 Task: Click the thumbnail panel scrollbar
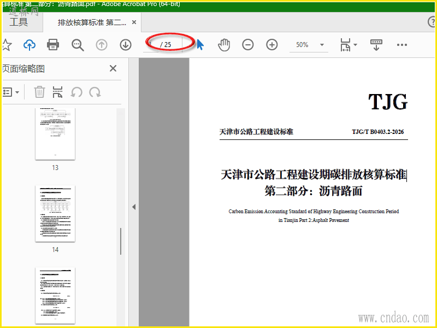coord(121,241)
